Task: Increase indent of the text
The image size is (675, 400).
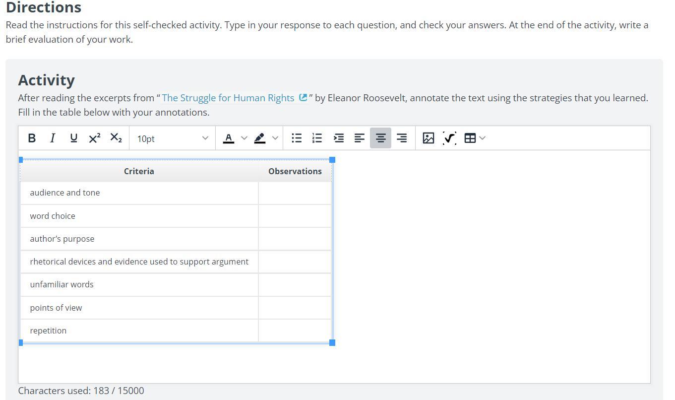Action: [x=339, y=138]
